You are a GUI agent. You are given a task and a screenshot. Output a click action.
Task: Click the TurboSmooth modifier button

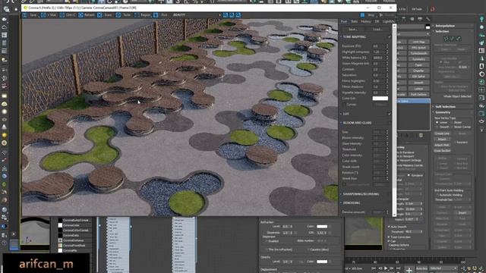[x=418, y=54]
